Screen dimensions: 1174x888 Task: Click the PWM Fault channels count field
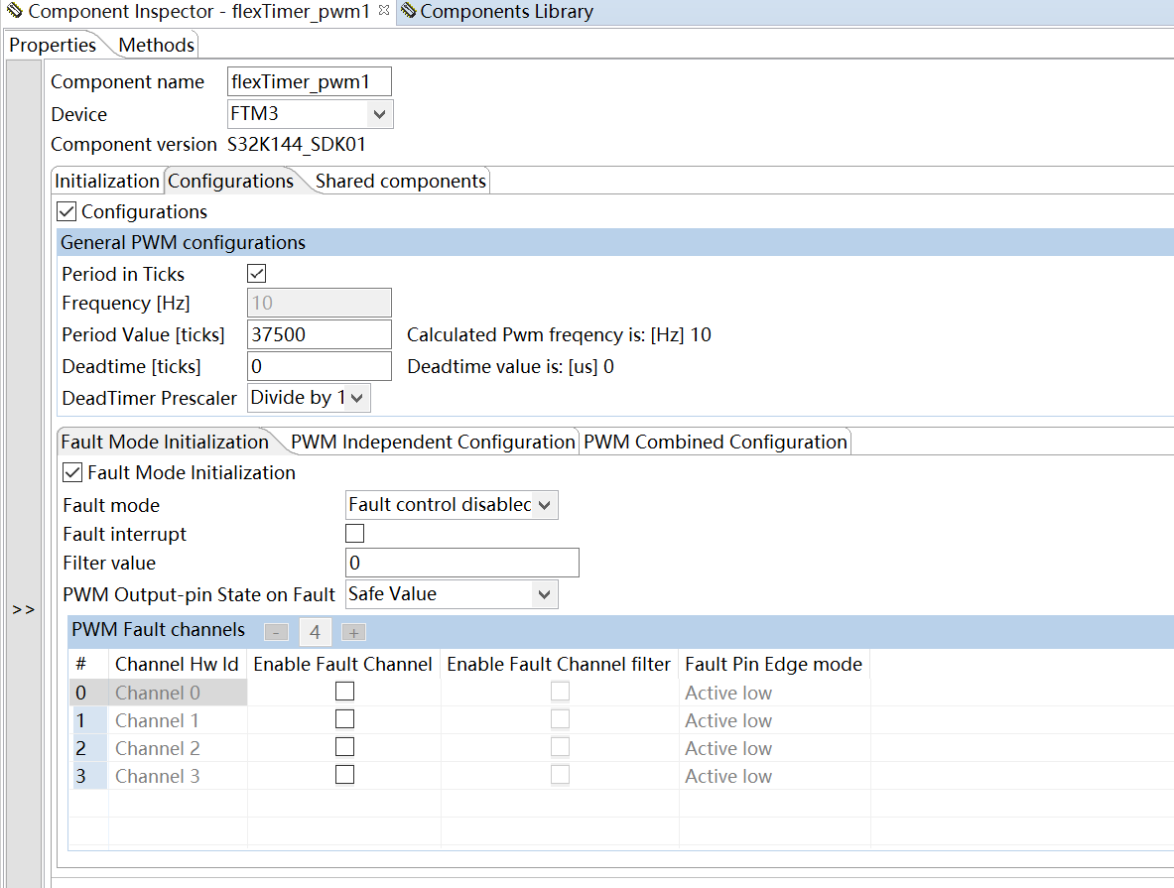316,632
